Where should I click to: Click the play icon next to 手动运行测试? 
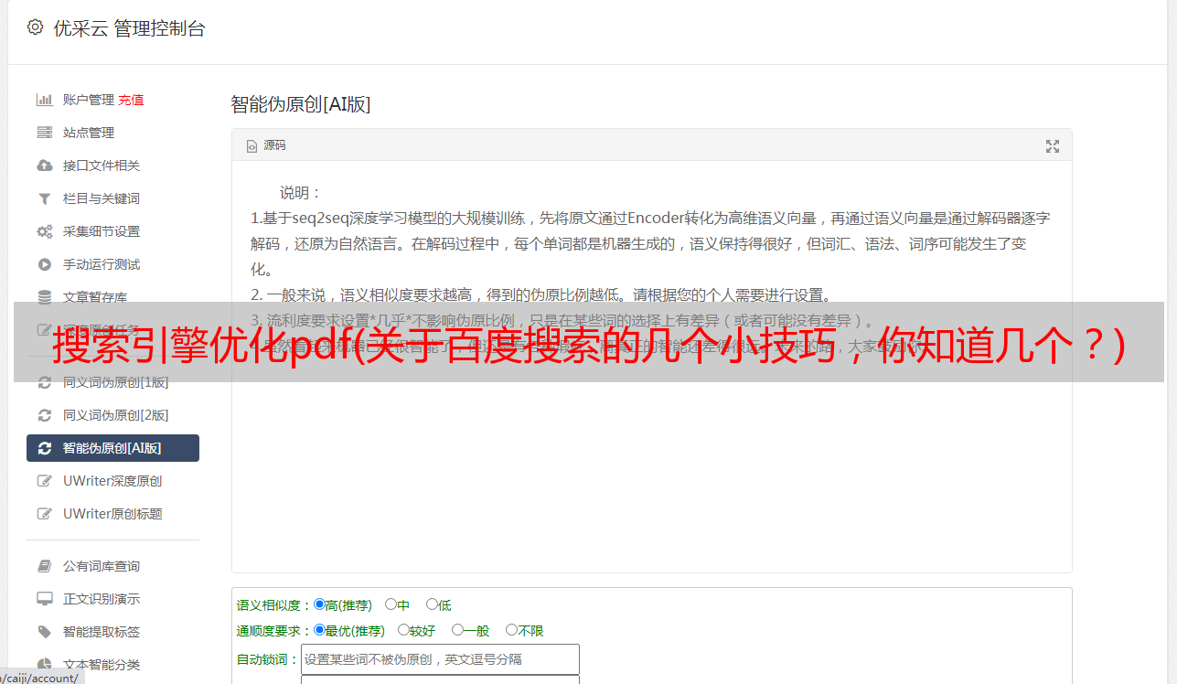(44, 264)
